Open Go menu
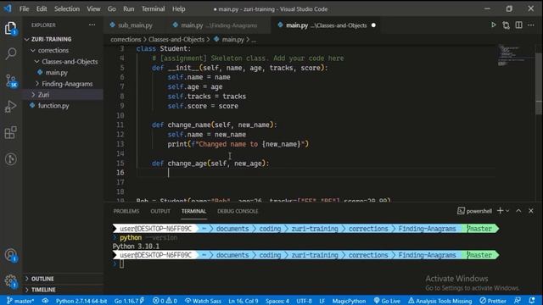This screenshot has height=305, width=543. click(111, 8)
